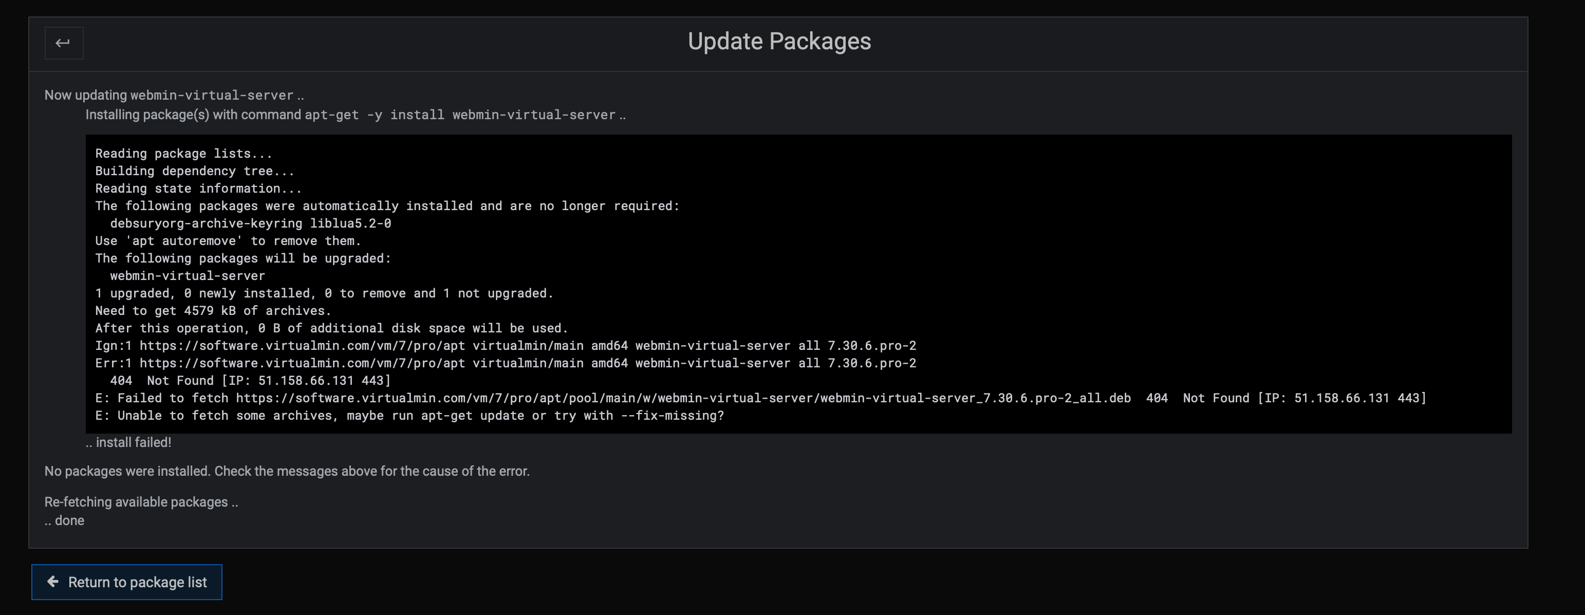
Task: Click 'Re-fetching available packages ..' text
Action: 141,502
